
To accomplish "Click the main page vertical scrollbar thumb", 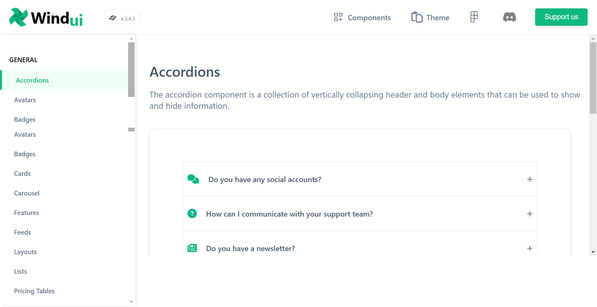I will (593, 78).
